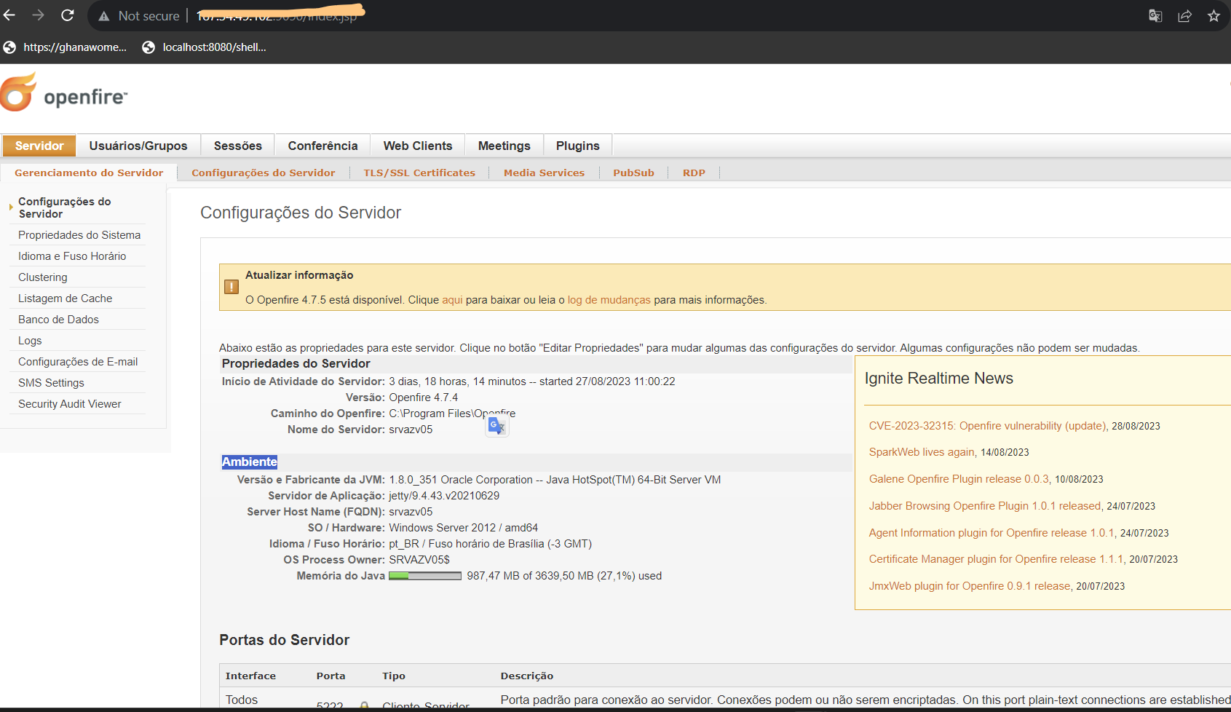The width and height of the screenshot is (1231, 712).
Task: Open Propriedades do Sistema in sidebar
Action: point(79,235)
